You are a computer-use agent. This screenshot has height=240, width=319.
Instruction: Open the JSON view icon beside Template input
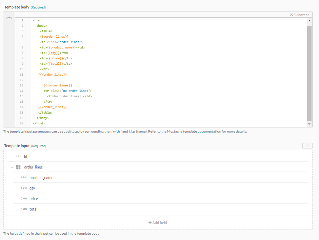307,145
